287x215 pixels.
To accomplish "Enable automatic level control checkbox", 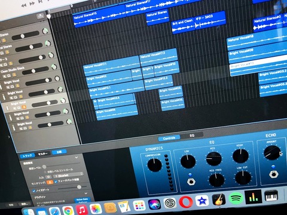I will pyautogui.click(x=45, y=171).
